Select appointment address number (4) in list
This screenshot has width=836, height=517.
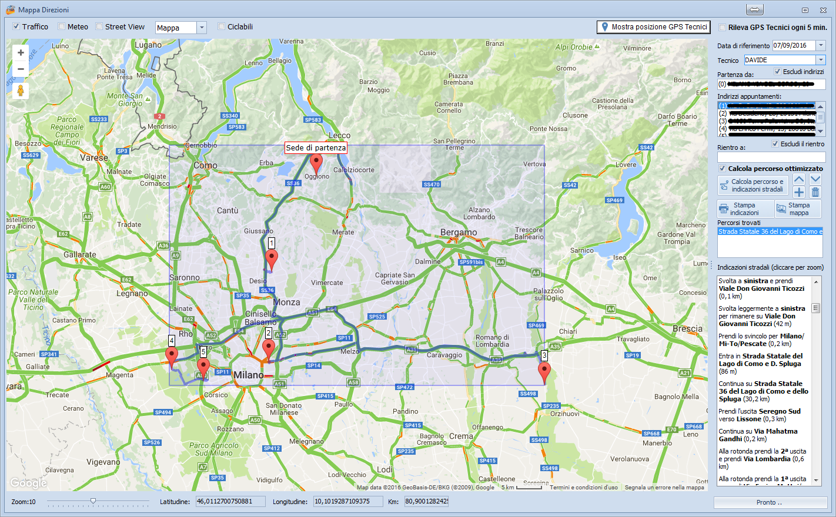coord(767,129)
